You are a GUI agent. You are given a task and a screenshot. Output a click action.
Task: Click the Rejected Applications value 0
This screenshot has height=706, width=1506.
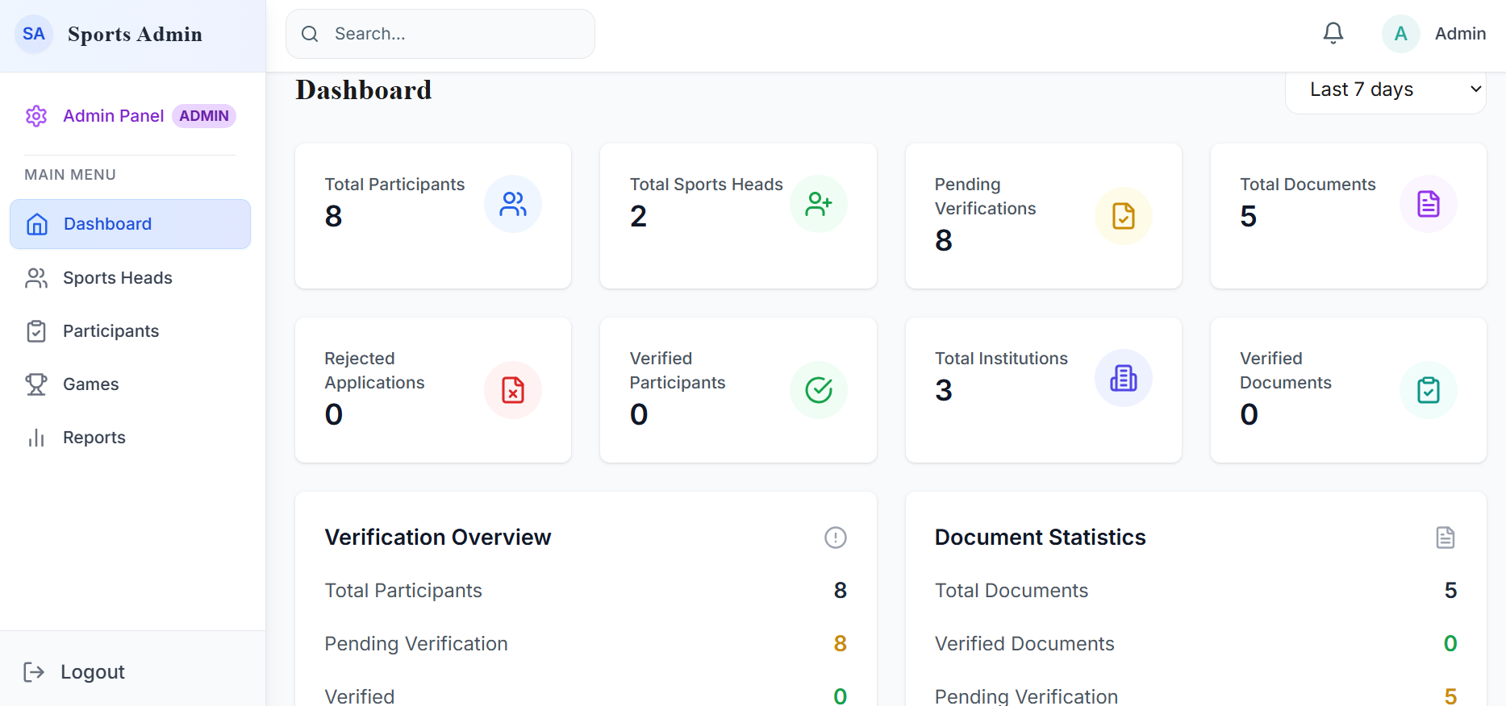click(334, 414)
